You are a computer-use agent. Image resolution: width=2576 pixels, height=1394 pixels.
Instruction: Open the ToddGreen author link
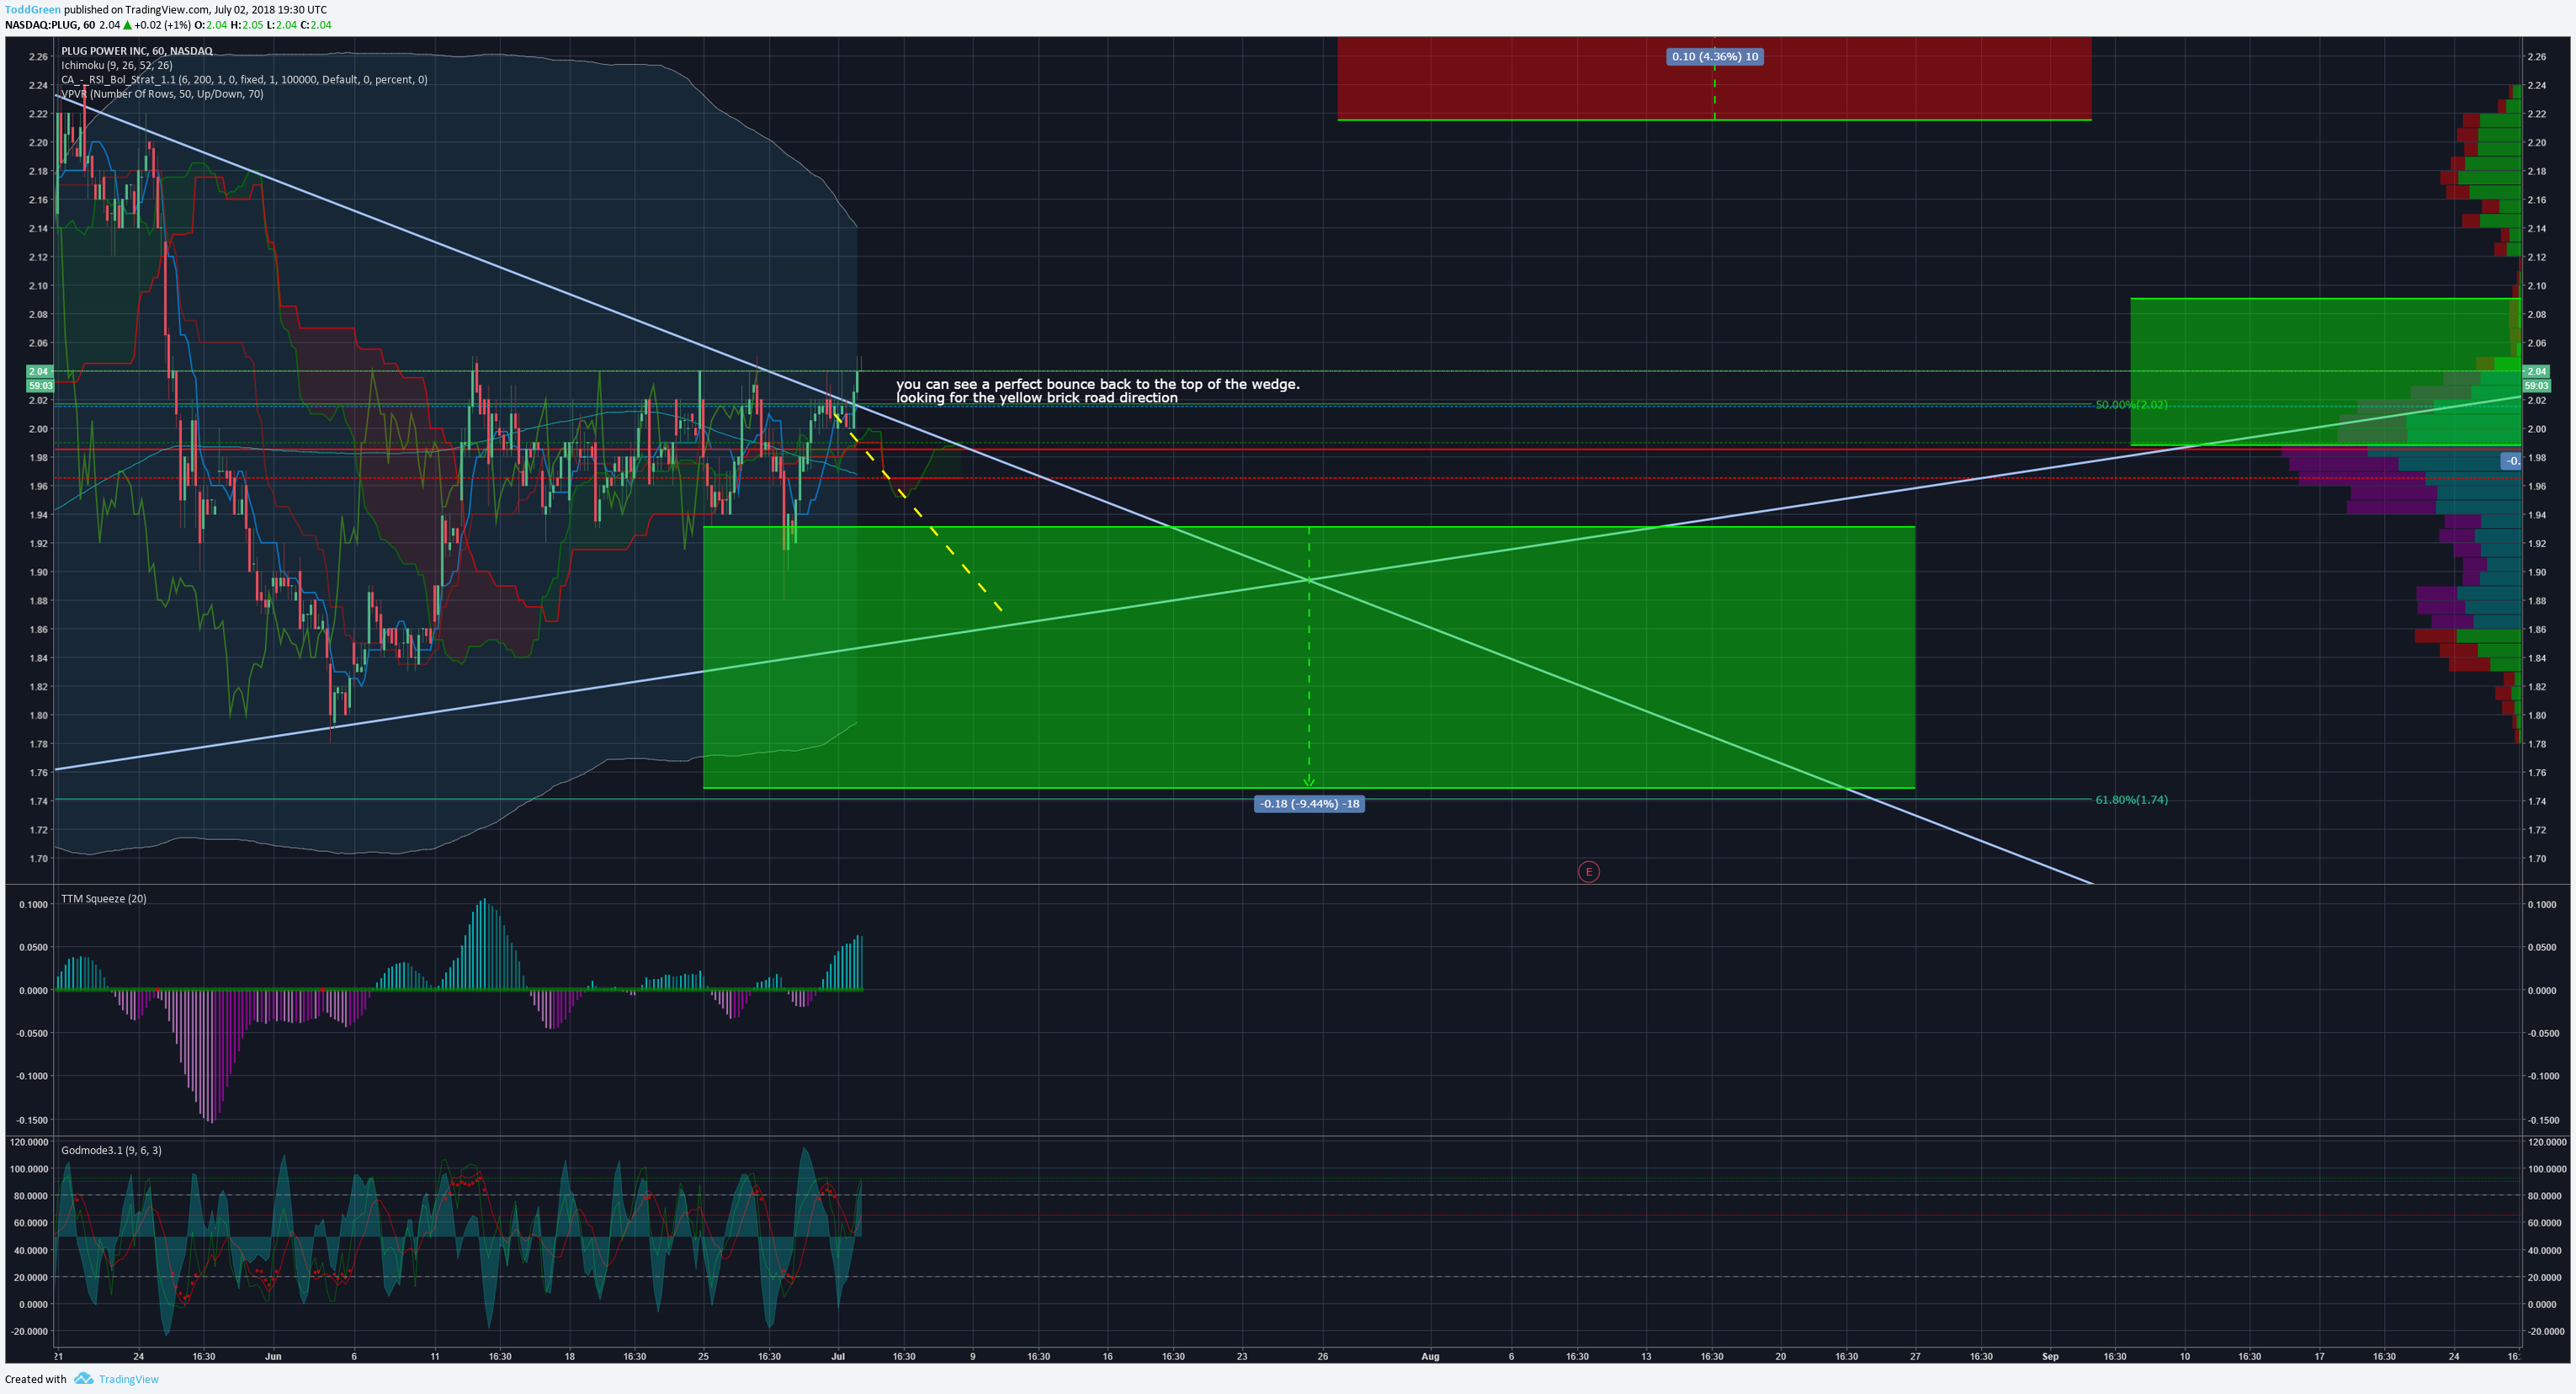(33, 10)
